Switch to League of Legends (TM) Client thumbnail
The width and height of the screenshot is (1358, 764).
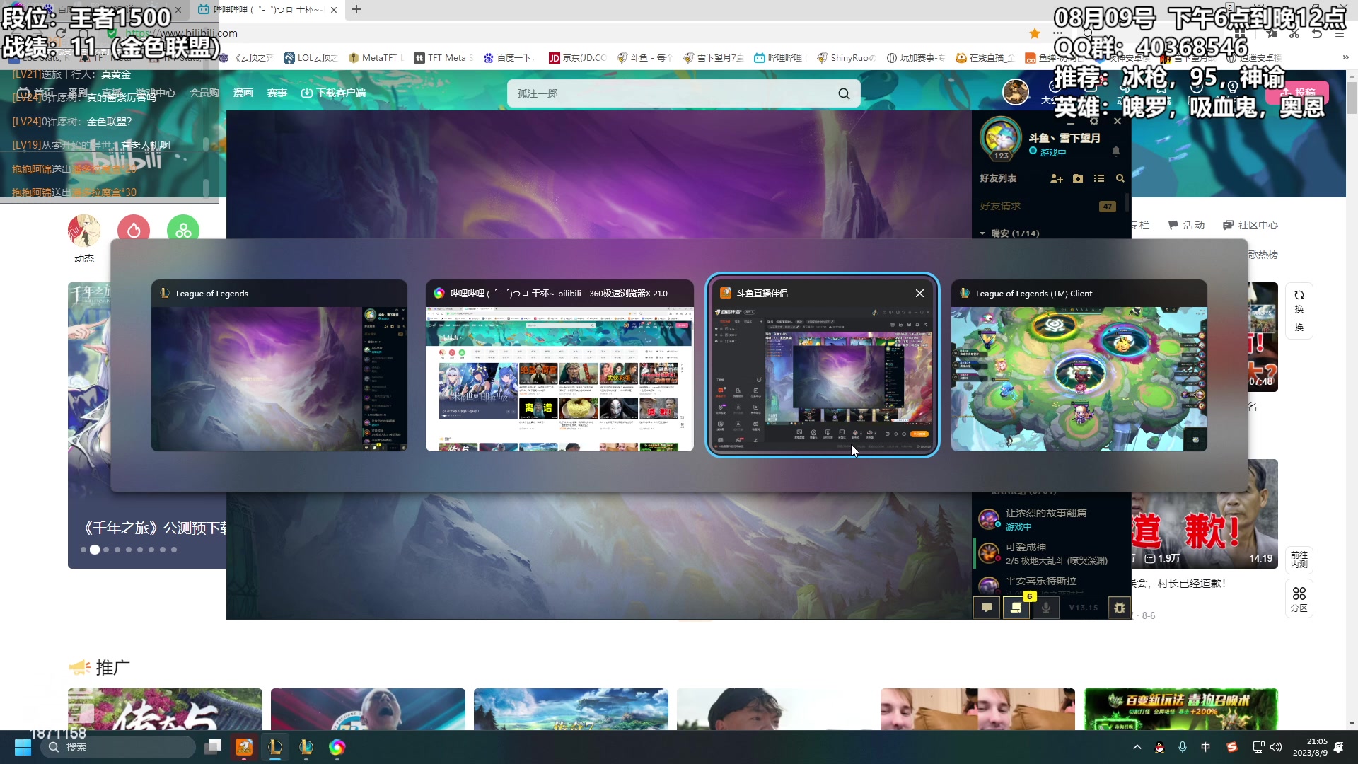pos(1079,365)
